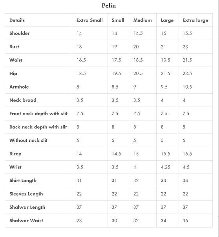Screen dimensions: 219x237
Task: Click the Bust value for Extra large
Action: coord(185,47)
